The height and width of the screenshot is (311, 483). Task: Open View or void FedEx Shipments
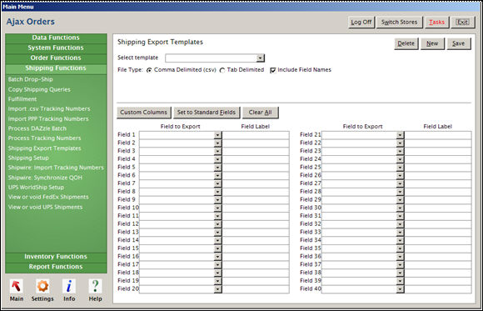click(x=48, y=197)
